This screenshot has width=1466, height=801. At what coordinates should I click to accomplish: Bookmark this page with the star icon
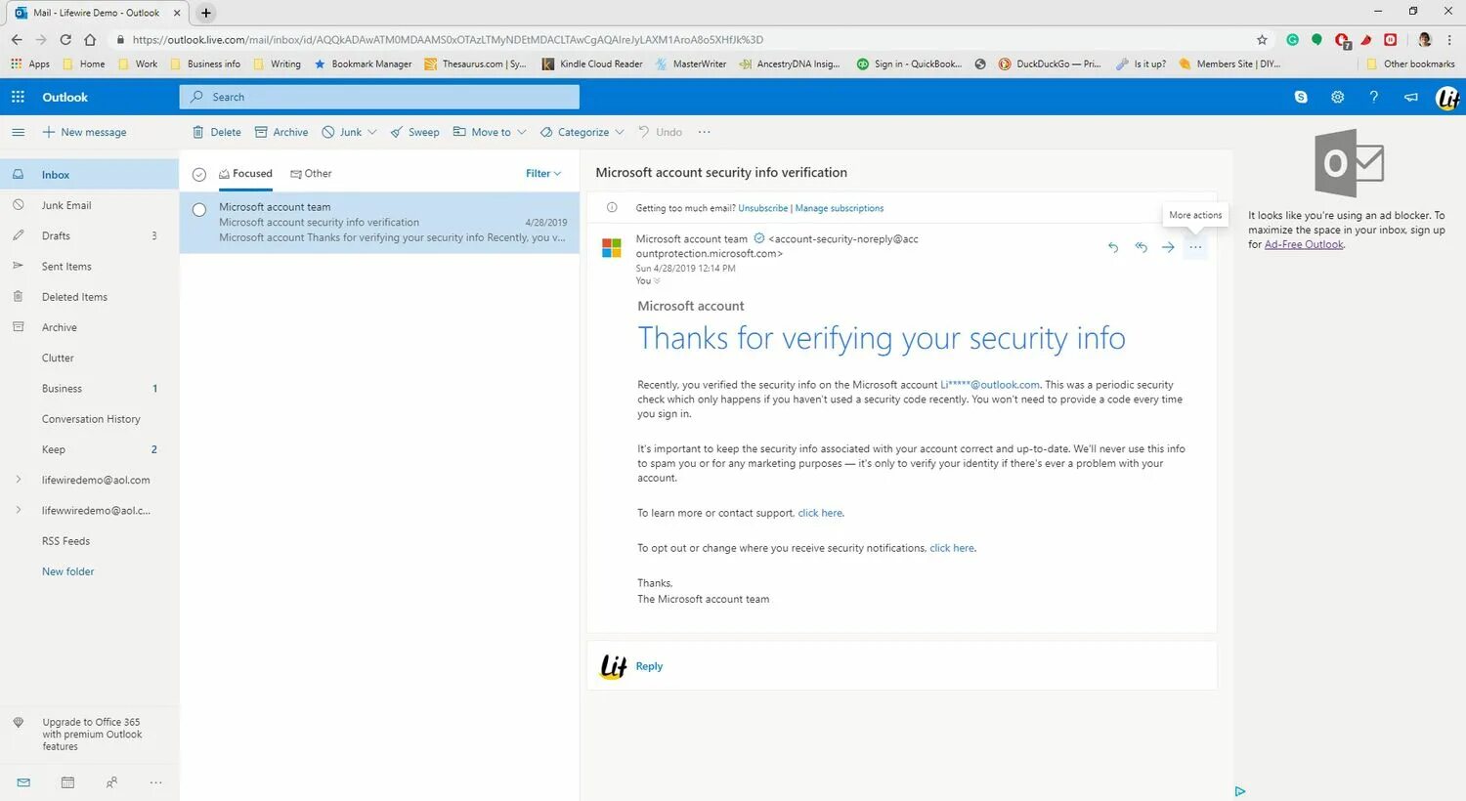tap(1262, 39)
